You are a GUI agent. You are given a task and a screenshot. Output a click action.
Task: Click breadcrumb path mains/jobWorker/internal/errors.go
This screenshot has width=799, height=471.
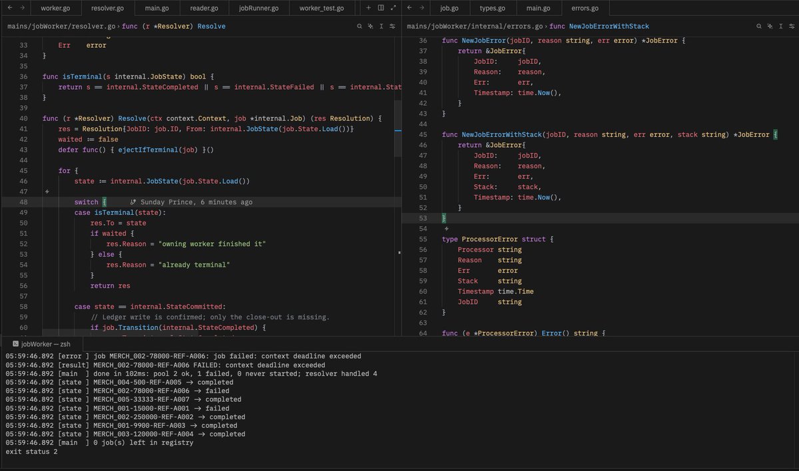475,27
